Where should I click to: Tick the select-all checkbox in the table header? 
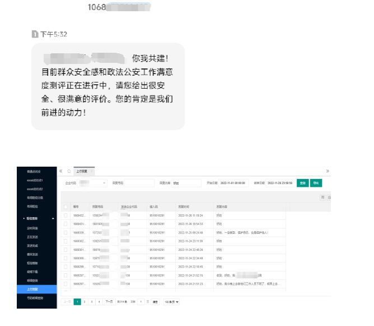pyautogui.click(x=66, y=206)
